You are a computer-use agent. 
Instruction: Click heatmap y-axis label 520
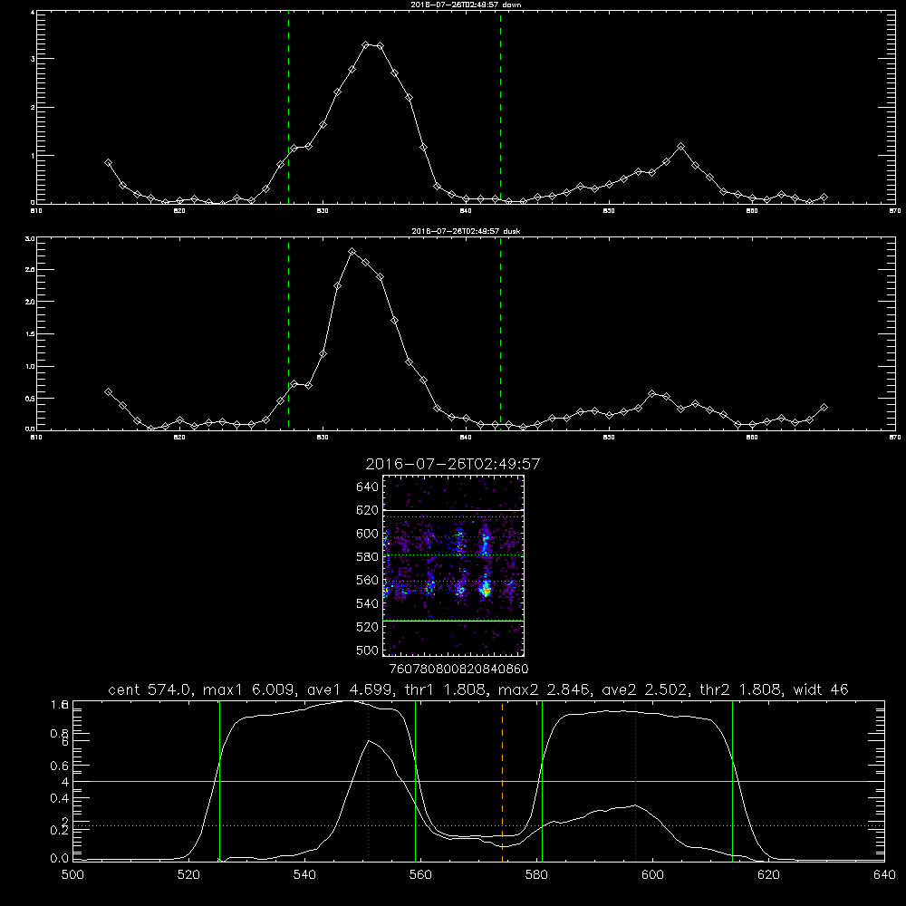tap(368, 627)
